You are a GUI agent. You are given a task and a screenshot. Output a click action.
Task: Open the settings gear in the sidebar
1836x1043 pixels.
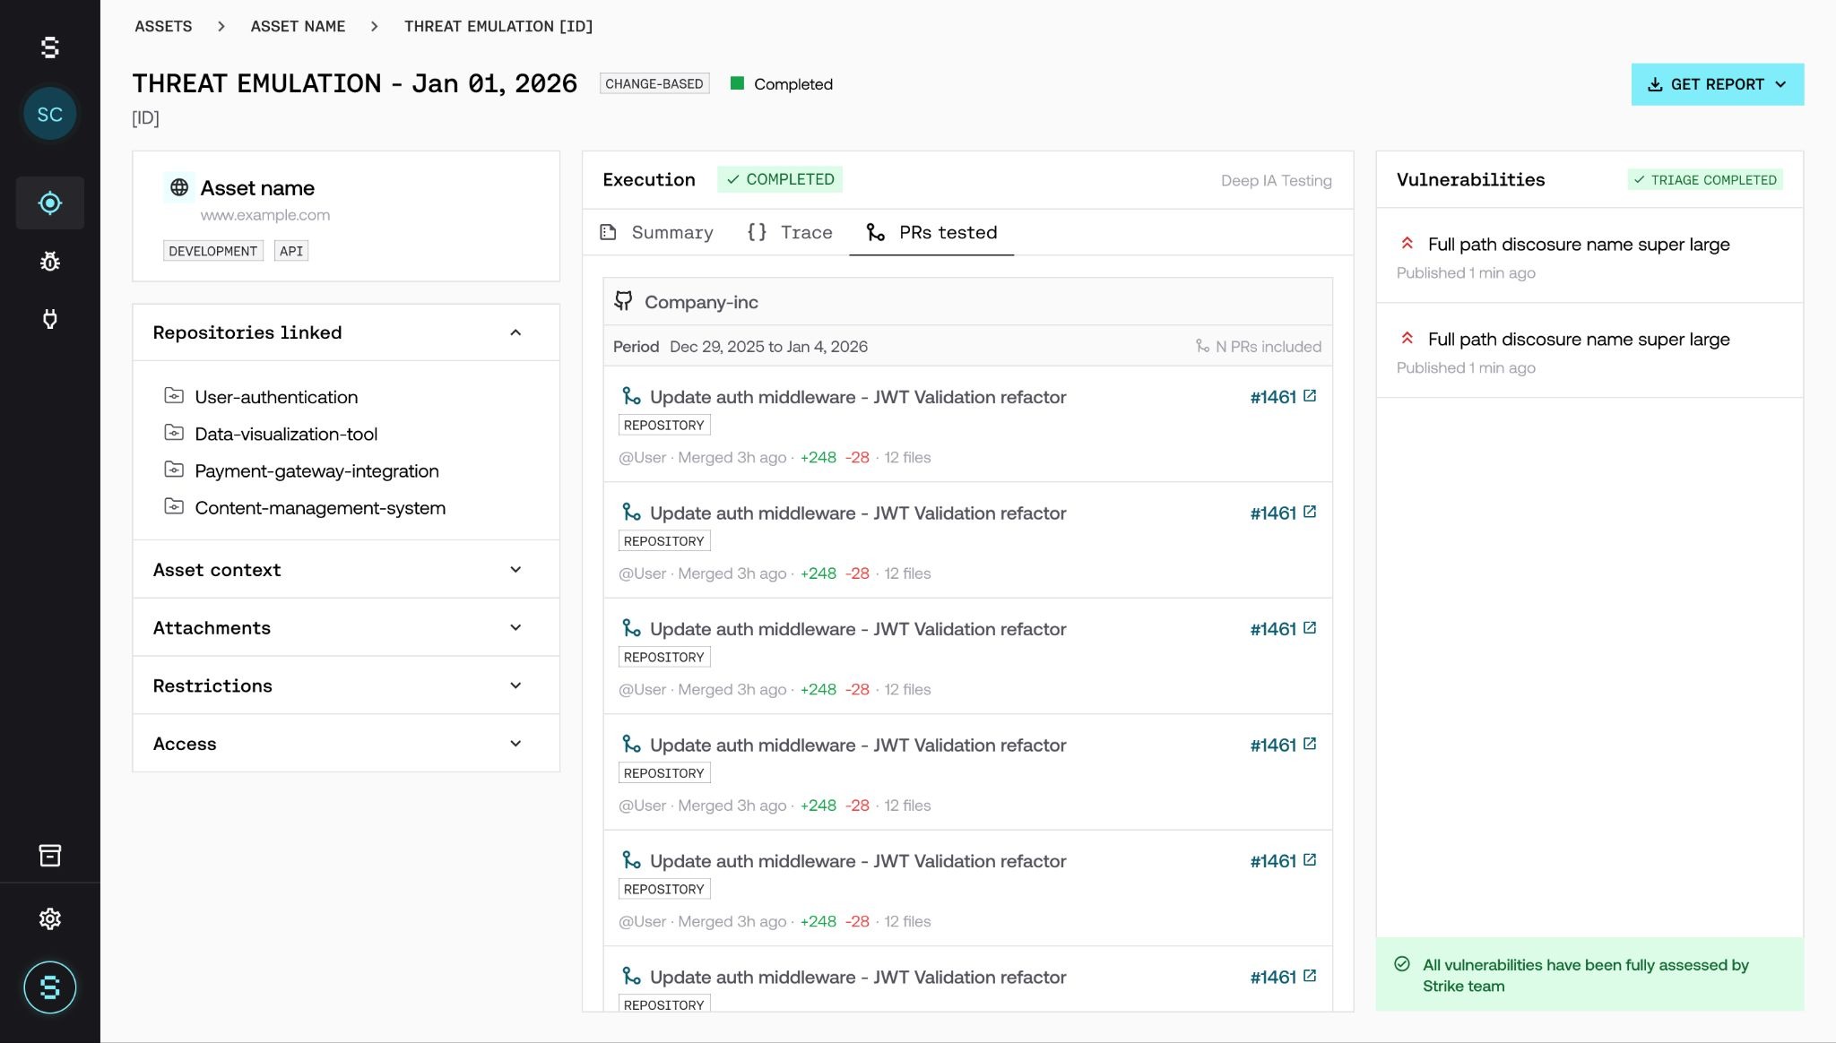pos(50,918)
